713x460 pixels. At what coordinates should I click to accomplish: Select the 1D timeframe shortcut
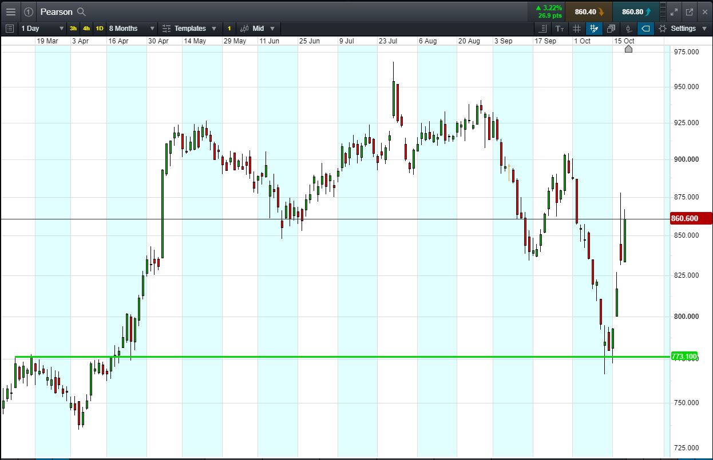100,28
